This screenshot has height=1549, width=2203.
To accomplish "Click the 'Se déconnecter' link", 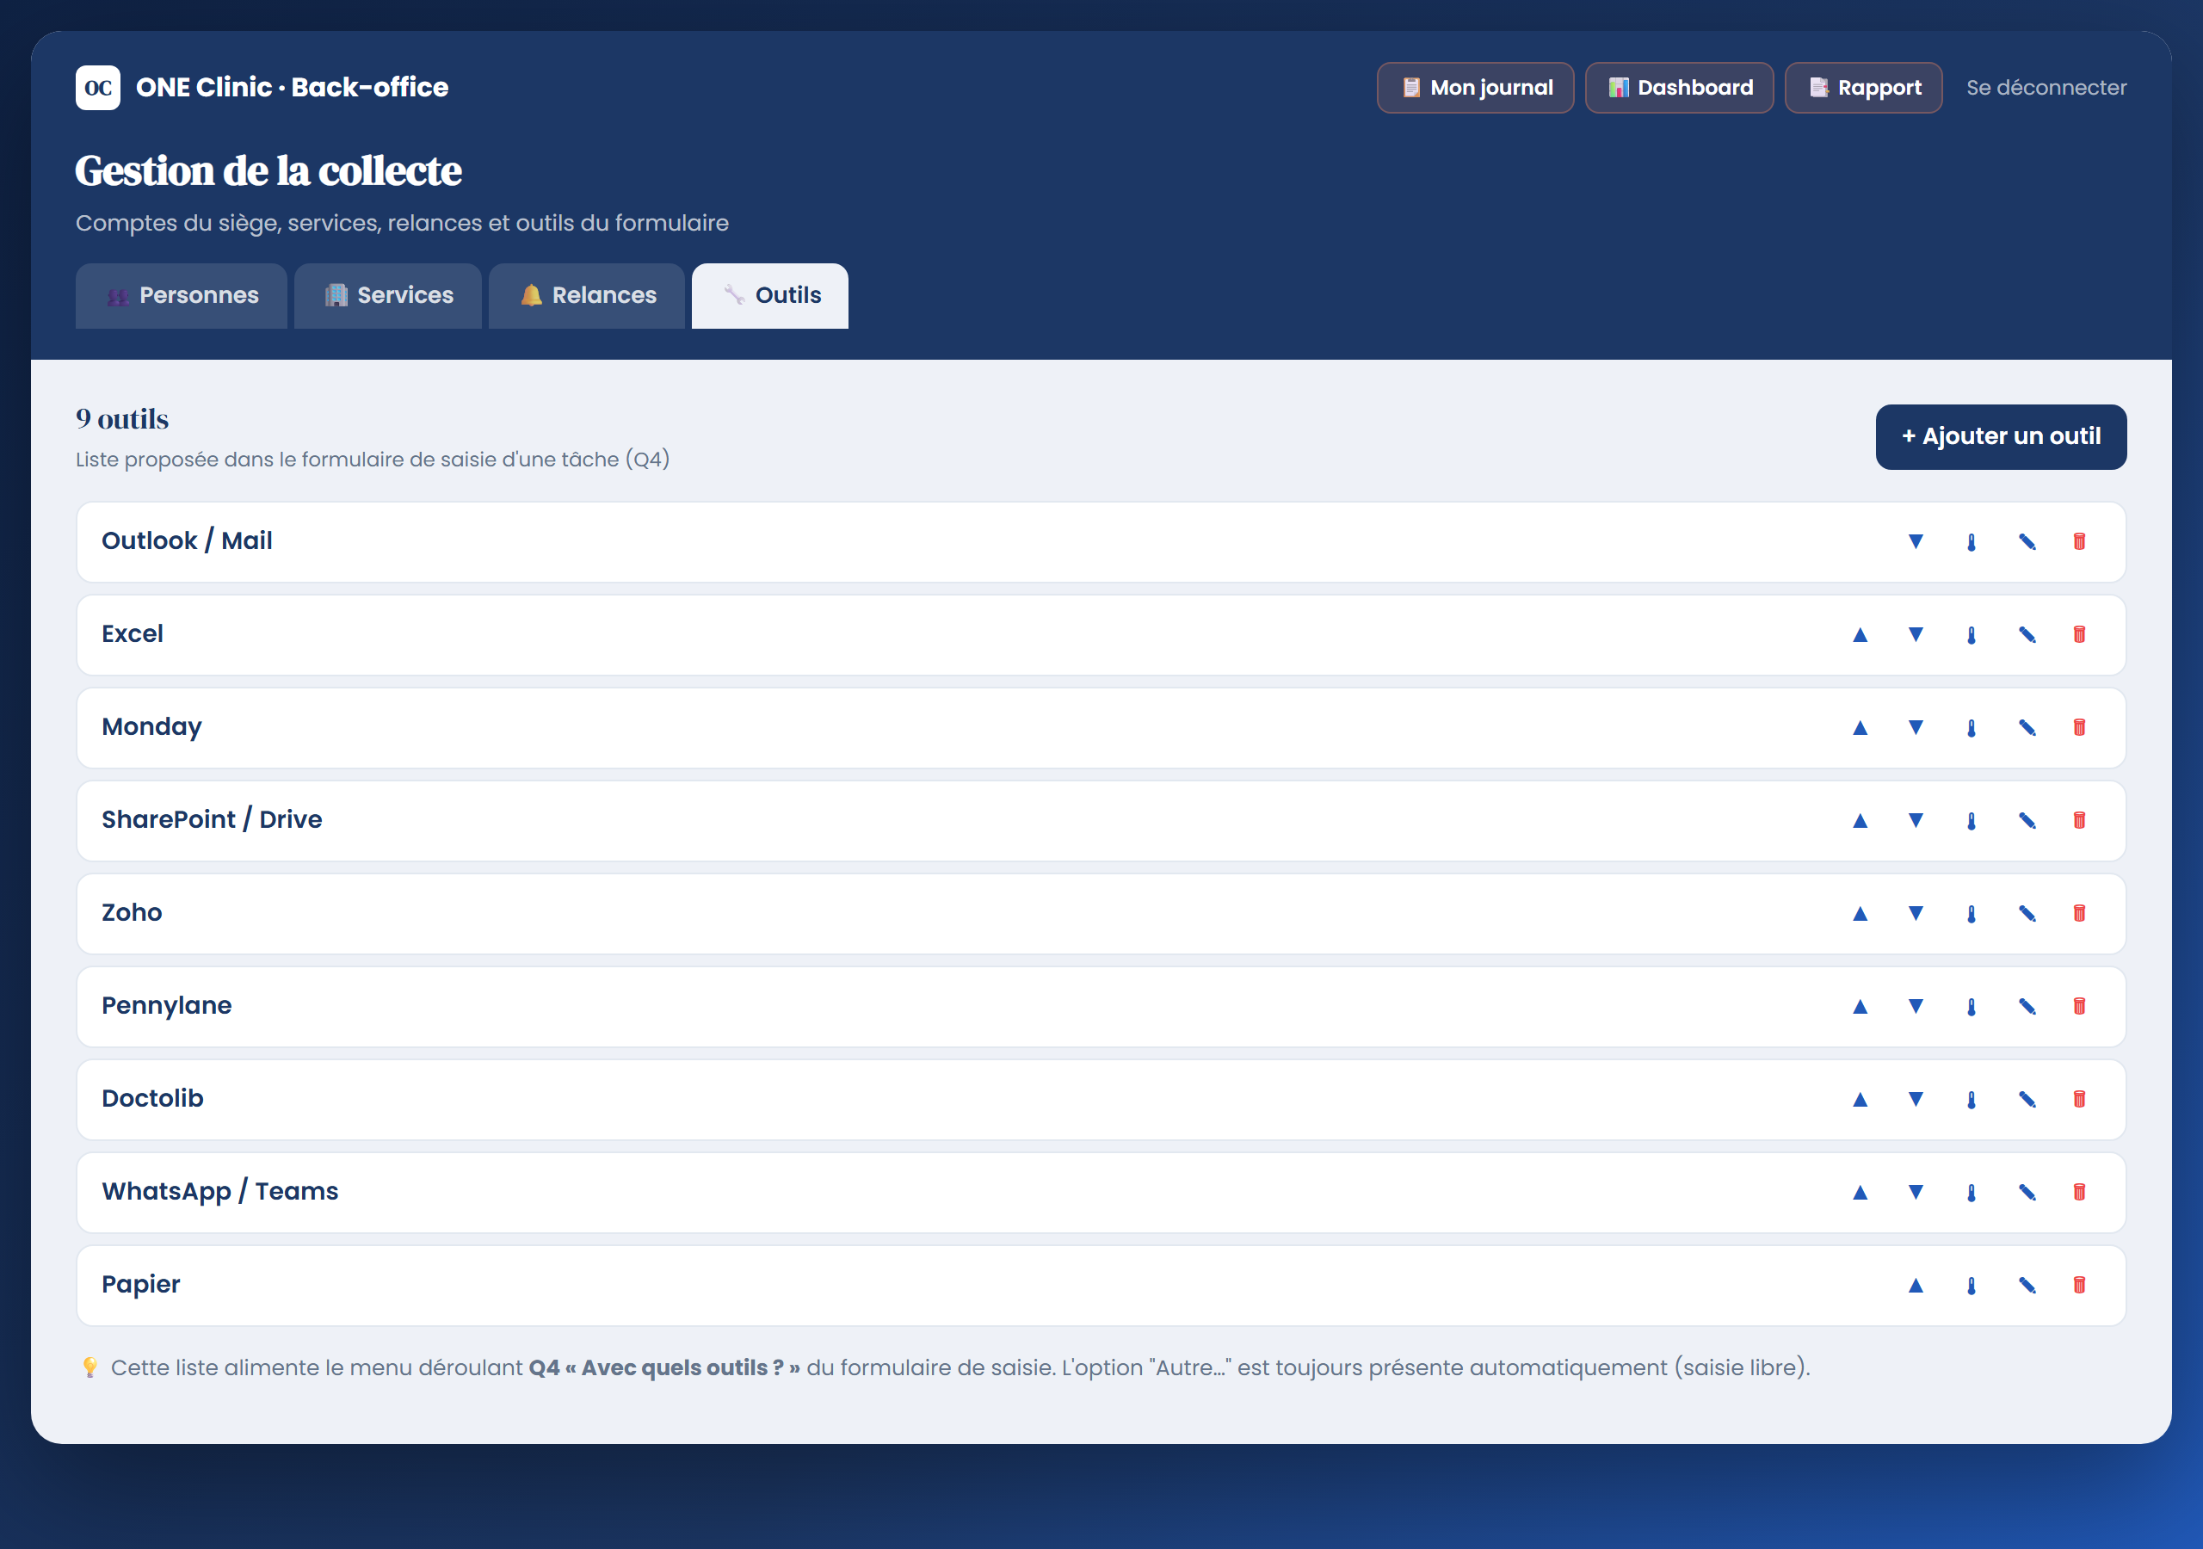I will click(x=2046, y=89).
